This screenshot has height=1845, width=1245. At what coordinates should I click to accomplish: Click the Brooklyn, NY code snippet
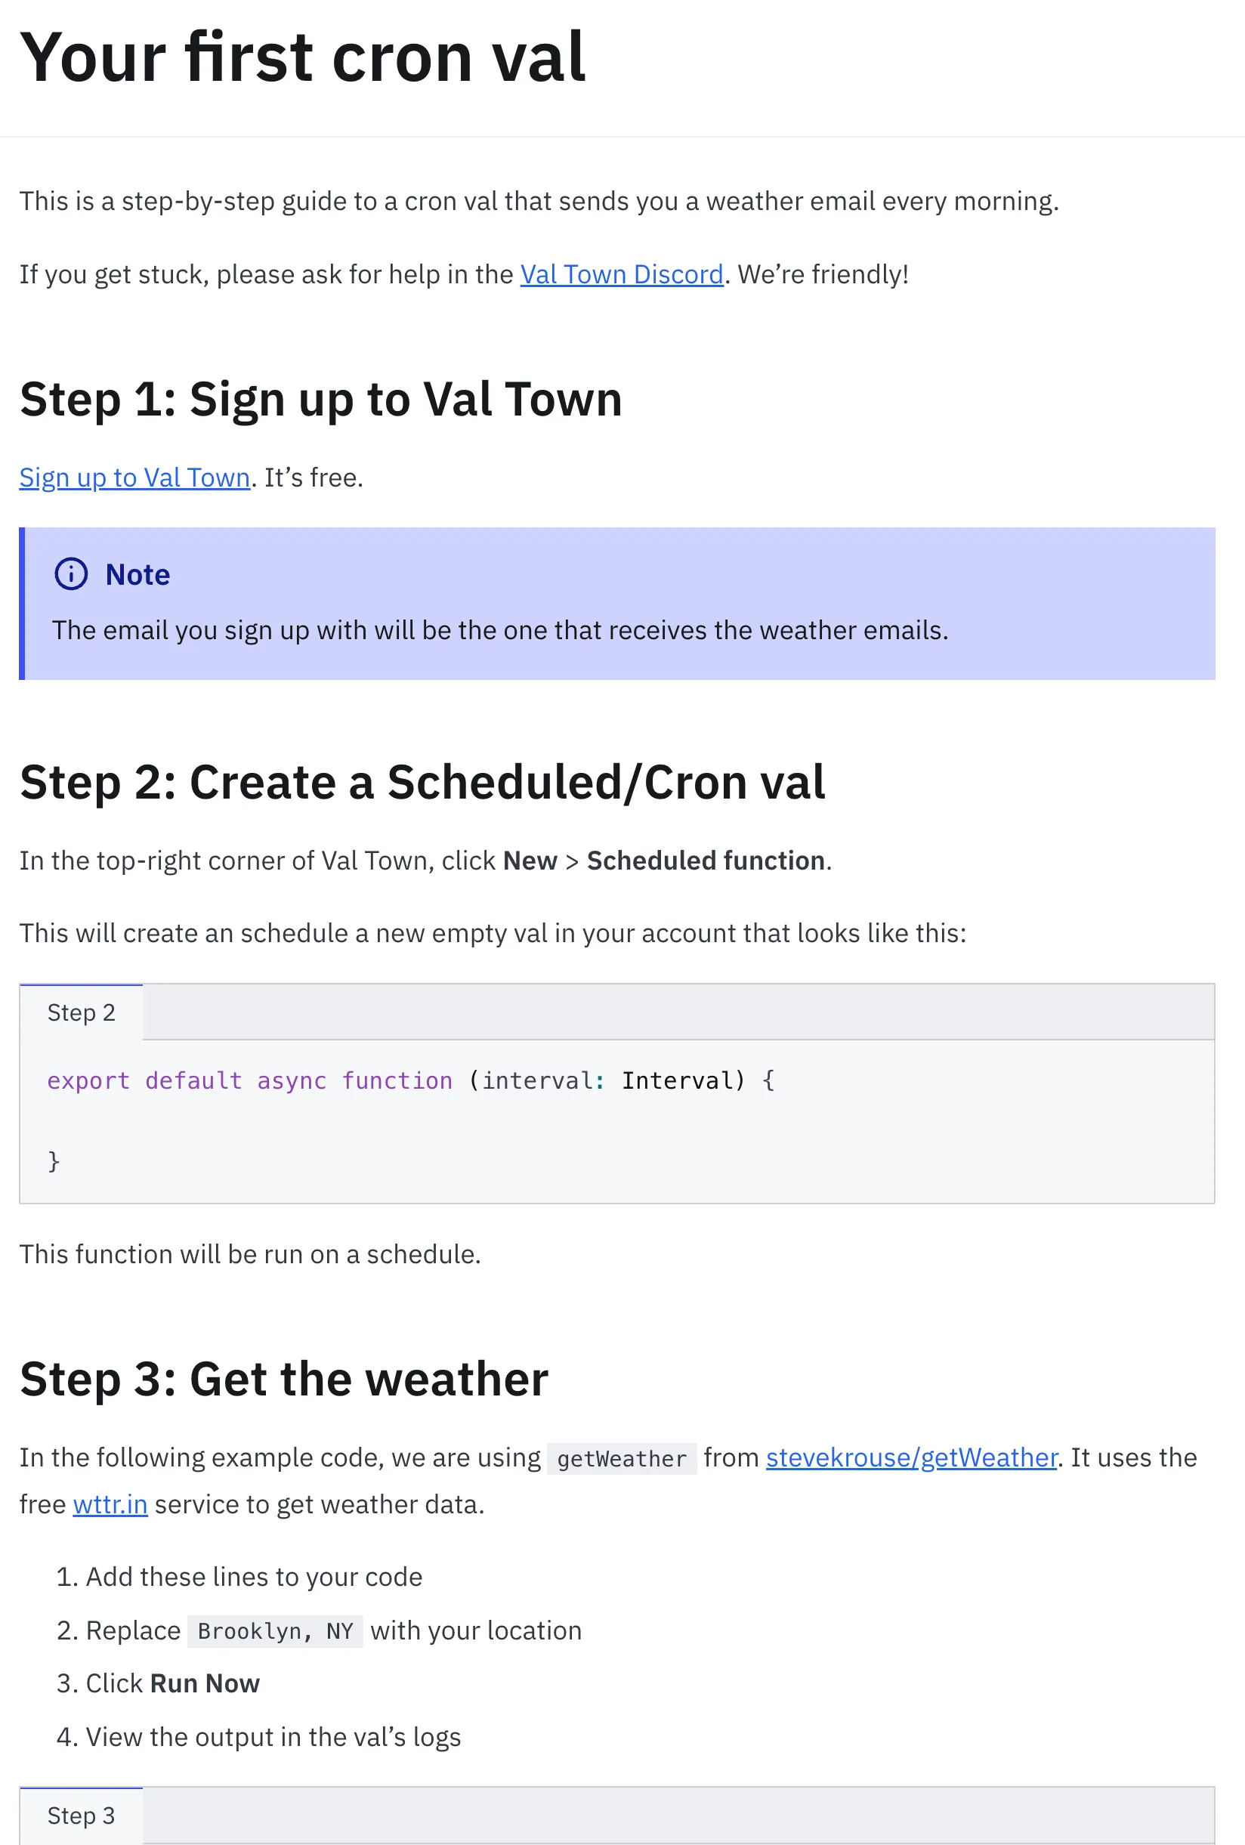click(x=275, y=1630)
